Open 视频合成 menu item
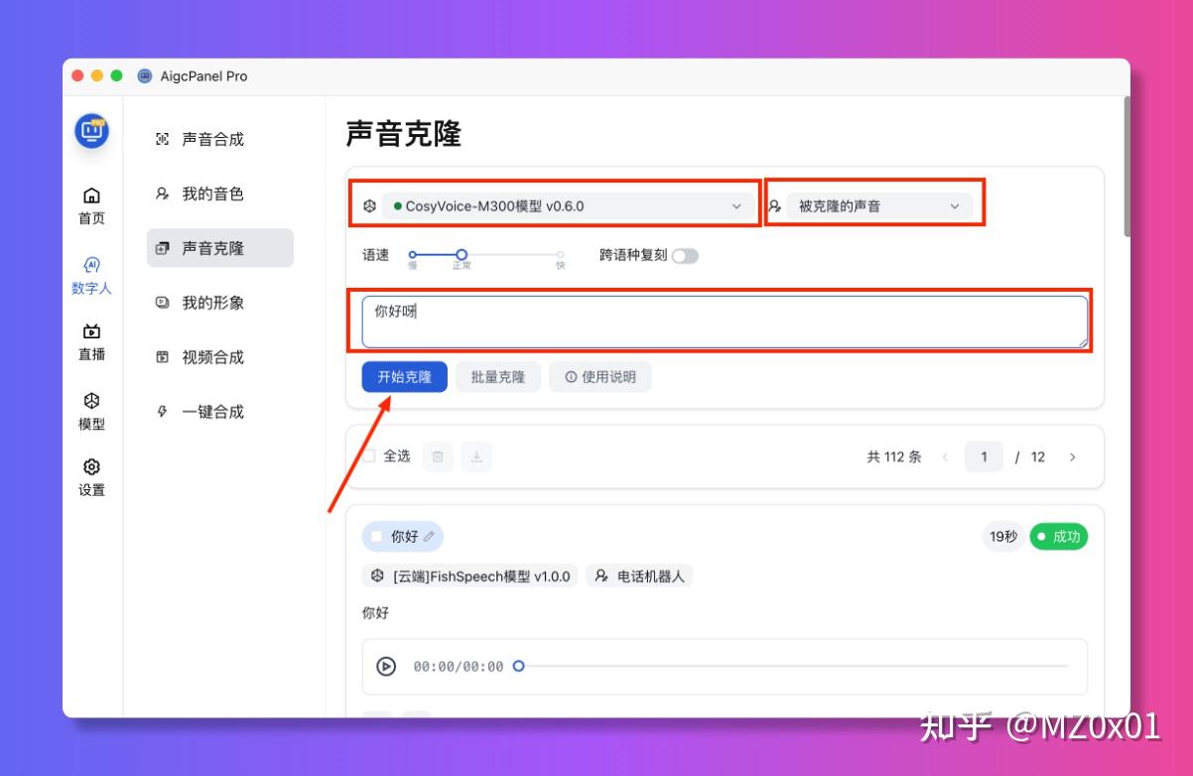Viewport: 1193px width, 776px height. click(212, 357)
